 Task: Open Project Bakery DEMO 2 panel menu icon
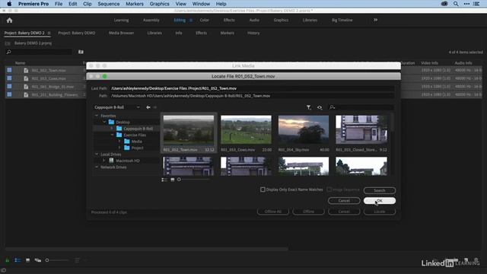tap(49, 33)
